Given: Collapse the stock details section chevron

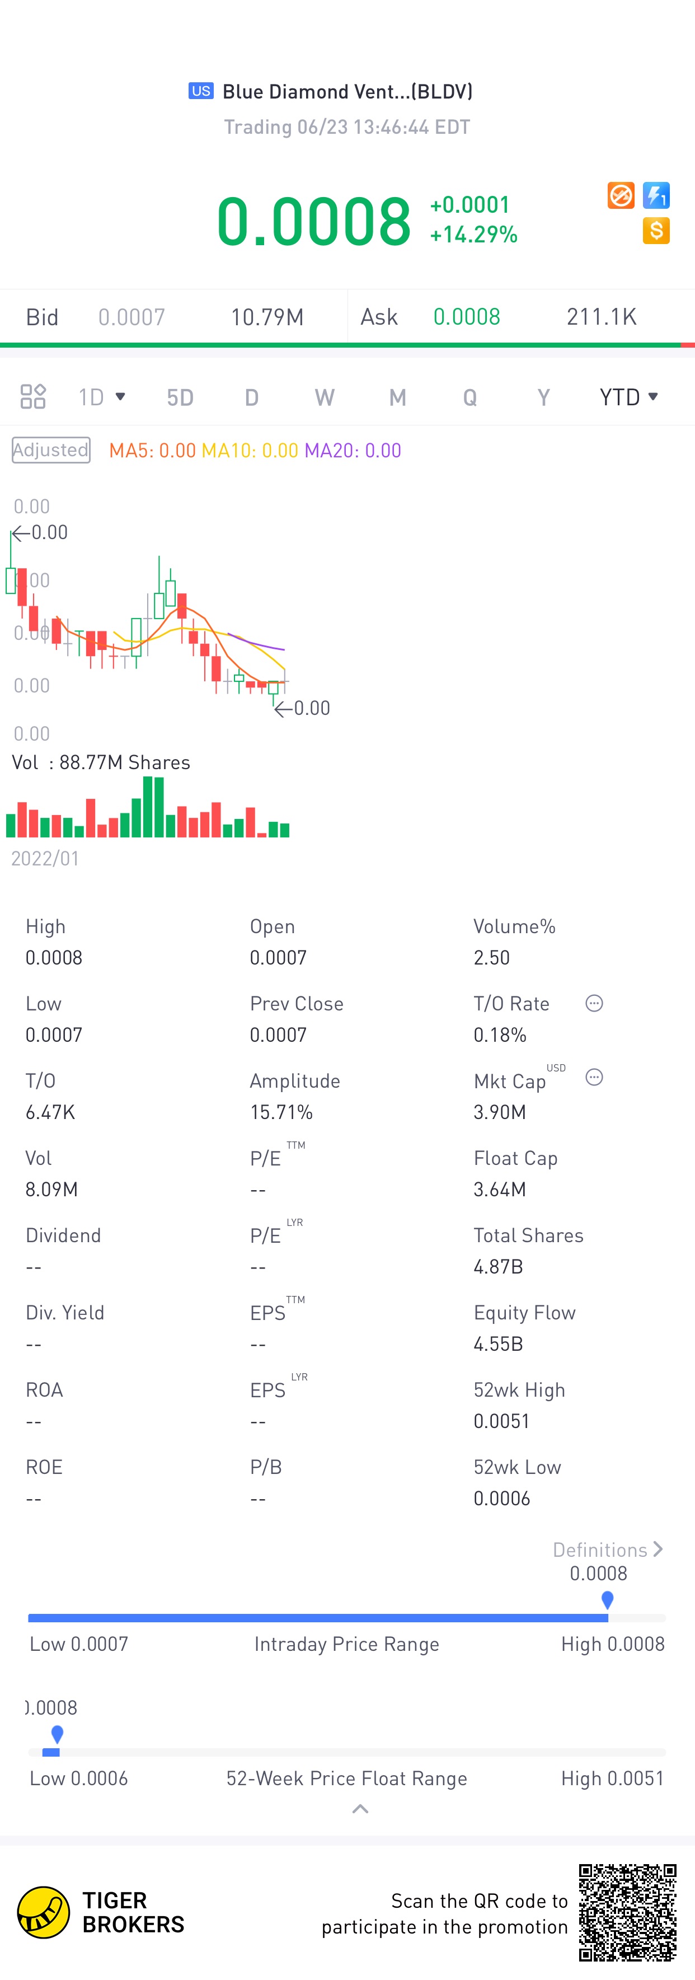Looking at the screenshot, I should coord(359,1809).
